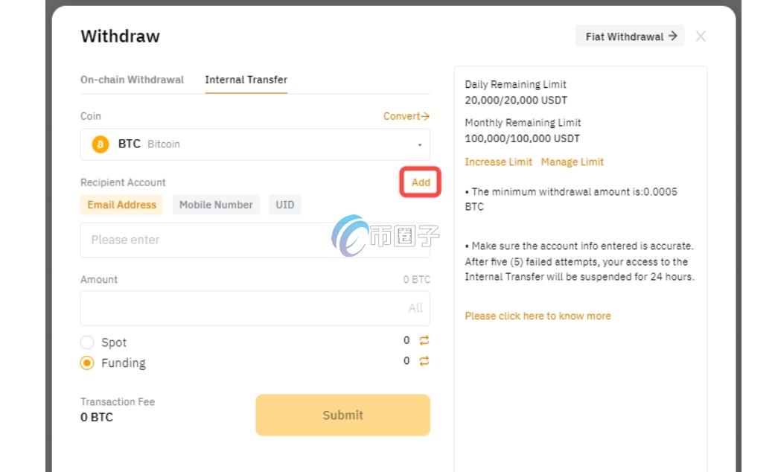The height and width of the screenshot is (472, 775).
Task: Select the Internal Transfer tab
Action: [x=246, y=80]
